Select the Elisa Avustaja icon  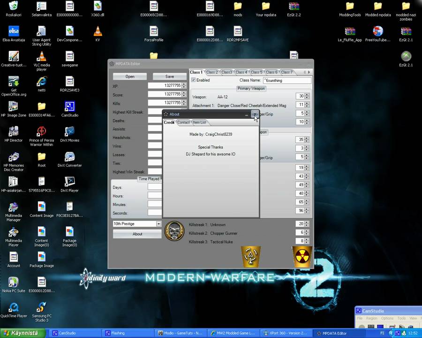(14, 34)
